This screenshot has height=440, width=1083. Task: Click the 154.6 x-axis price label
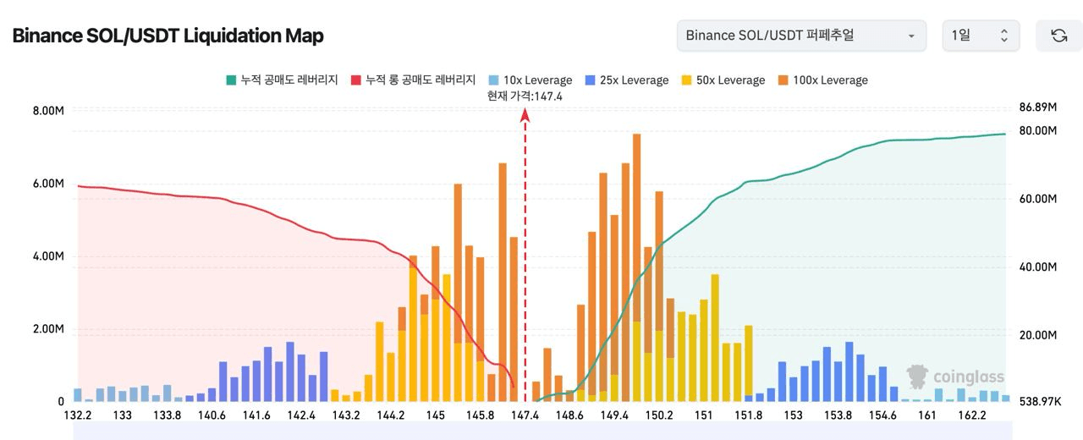pos(882,415)
